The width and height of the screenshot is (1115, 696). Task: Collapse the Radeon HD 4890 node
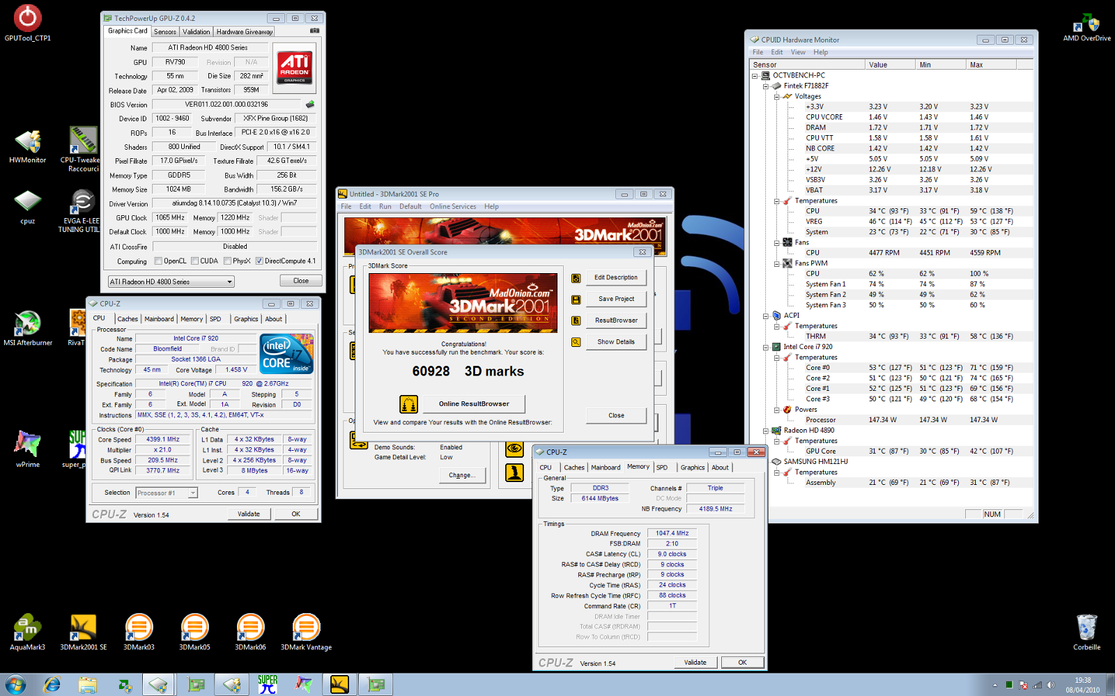coord(766,431)
